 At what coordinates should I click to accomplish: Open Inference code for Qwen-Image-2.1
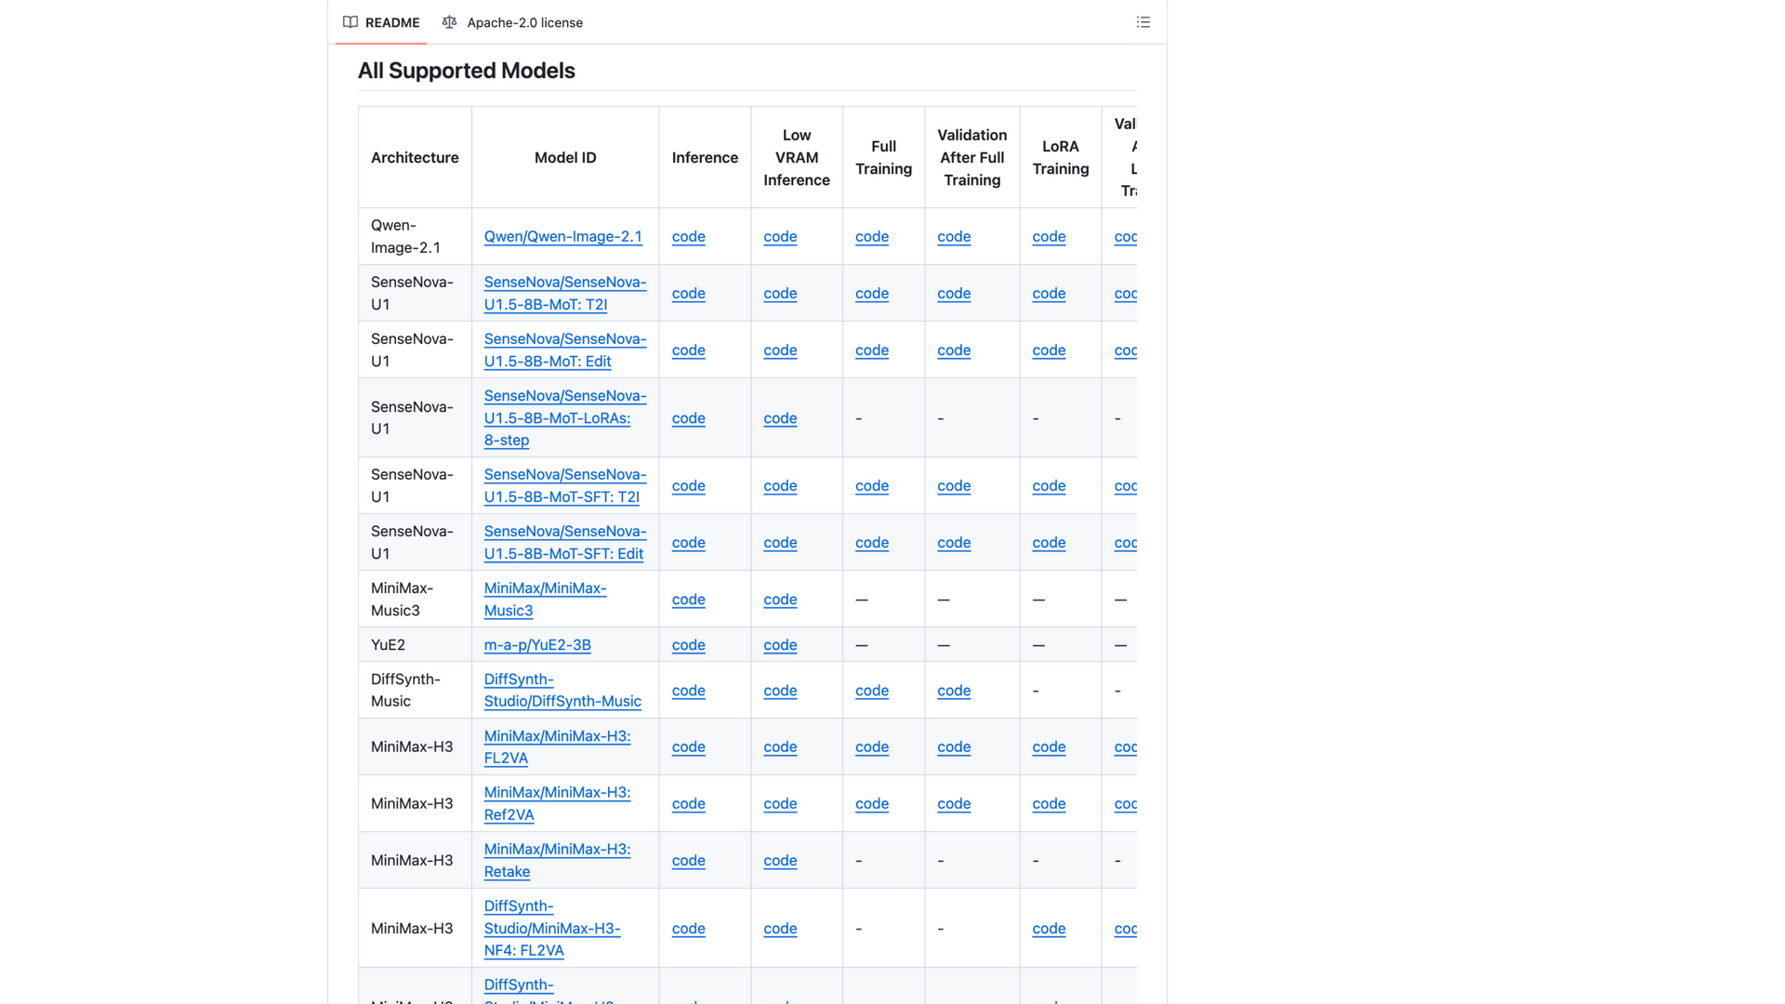[688, 236]
